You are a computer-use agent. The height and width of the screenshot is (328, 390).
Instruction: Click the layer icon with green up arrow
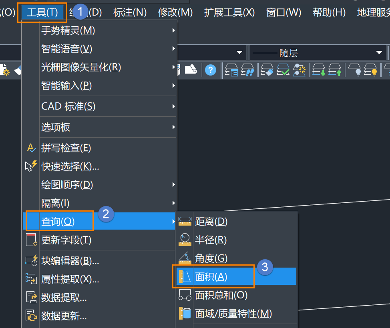(x=335, y=70)
